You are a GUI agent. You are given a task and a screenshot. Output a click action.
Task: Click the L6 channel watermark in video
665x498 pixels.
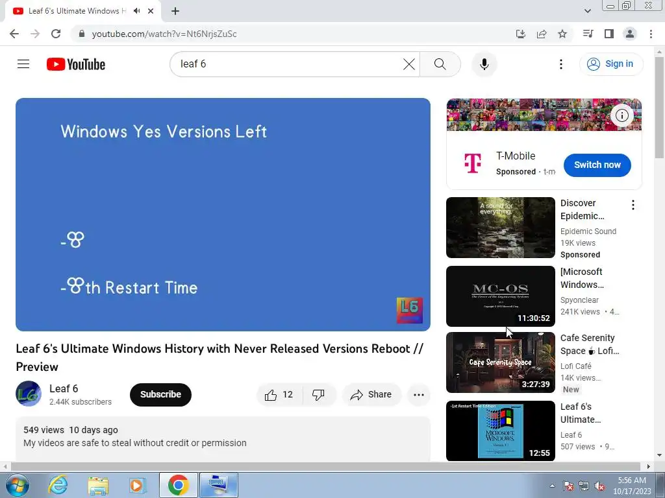click(409, 311)
